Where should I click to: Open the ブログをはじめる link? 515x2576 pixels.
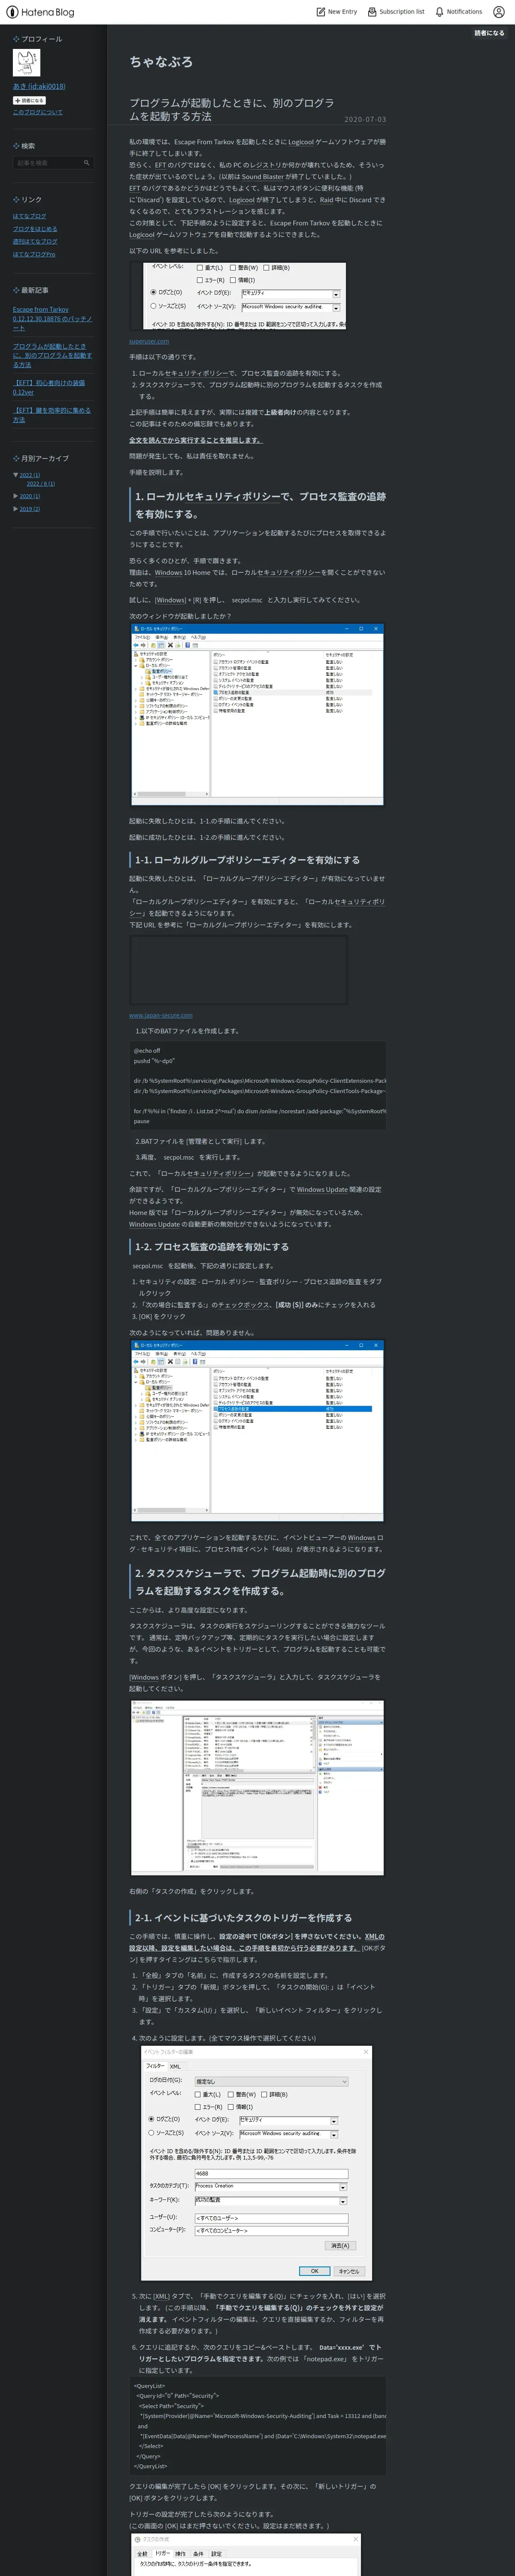click(x=35, y=228)
